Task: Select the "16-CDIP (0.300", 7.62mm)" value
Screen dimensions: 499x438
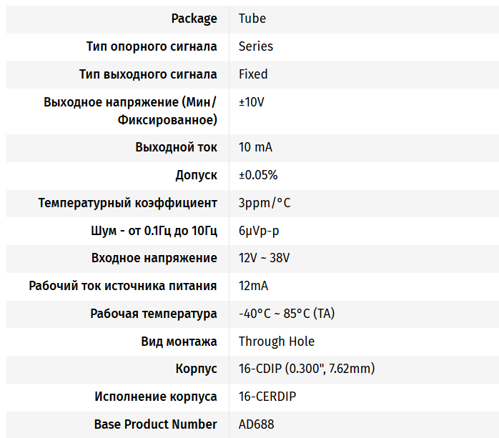Action: [307, 369]
